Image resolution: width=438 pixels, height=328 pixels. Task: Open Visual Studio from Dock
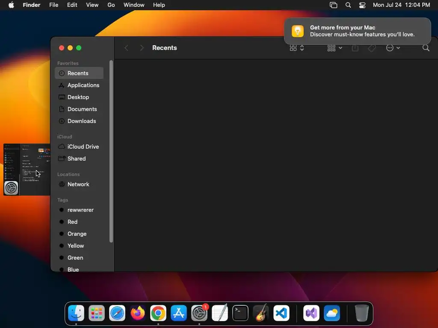[311, 313]
